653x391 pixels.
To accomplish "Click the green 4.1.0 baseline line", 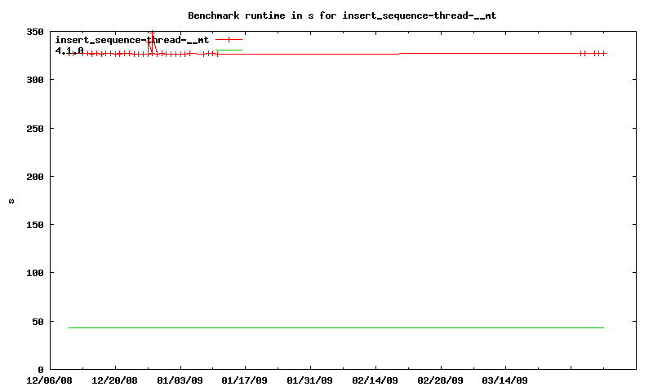I will (x=335, y=327).
